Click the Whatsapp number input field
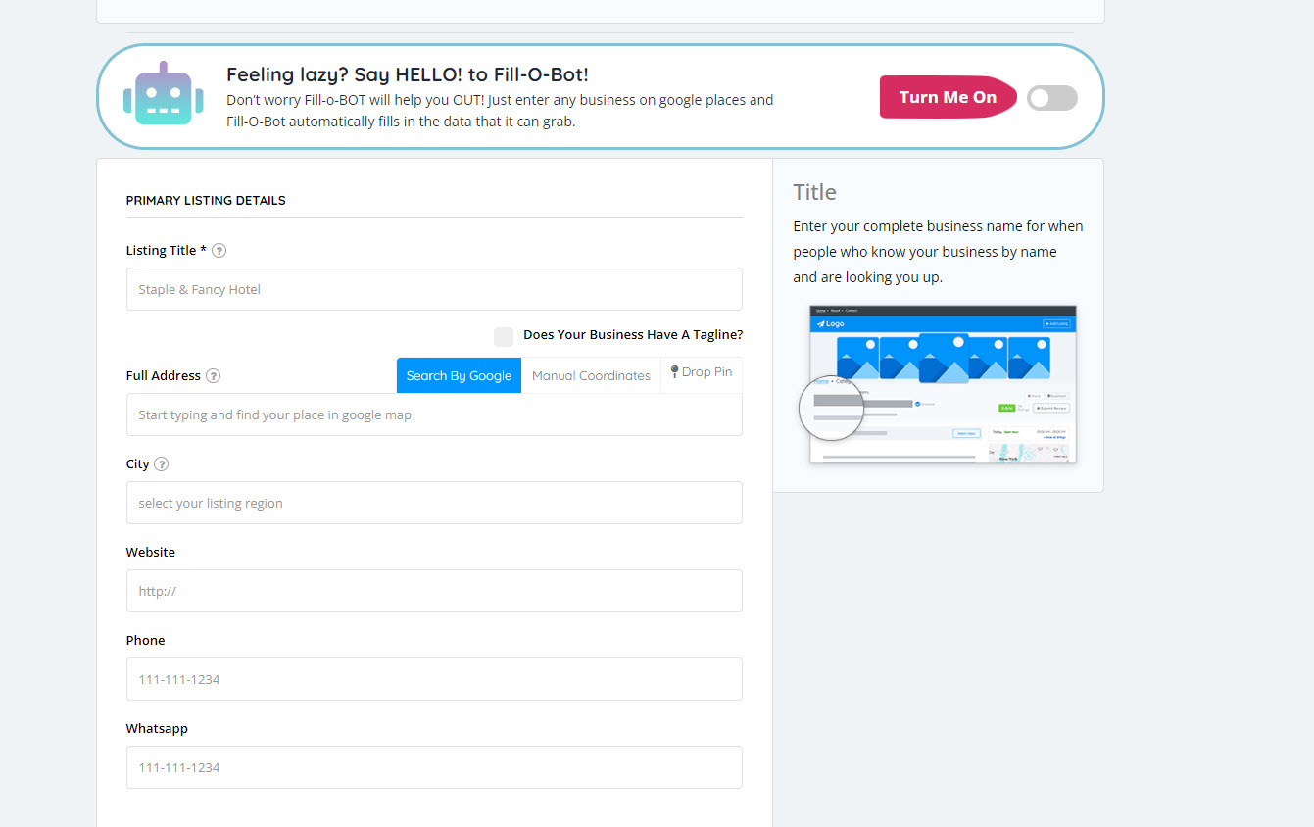Image resolution: width=1314 pixels, height=827 pixels. click(x=434, y=767)
